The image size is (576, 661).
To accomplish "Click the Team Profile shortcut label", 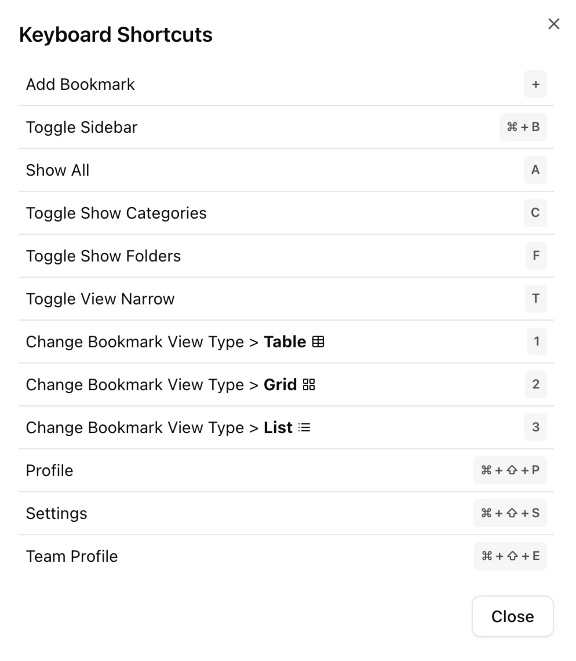I will click(72, 557).
